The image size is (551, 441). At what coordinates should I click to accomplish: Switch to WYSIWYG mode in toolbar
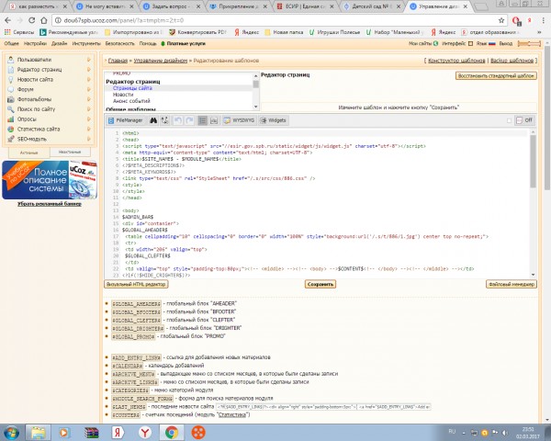240,120
